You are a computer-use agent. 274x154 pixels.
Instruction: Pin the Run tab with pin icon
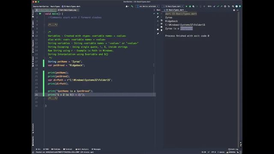158,33
